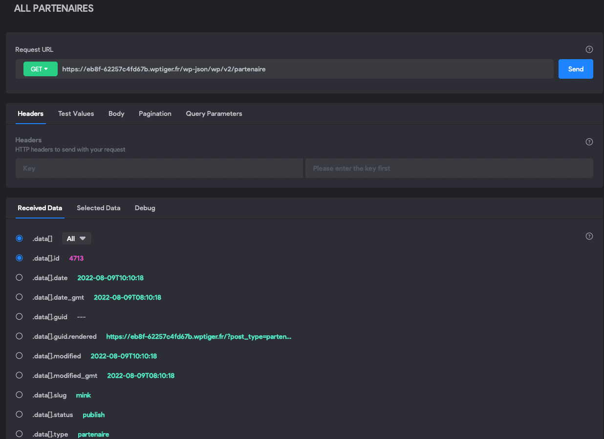Select the .data[].id radio button
This screenshot has width=604, height=439.
click(x=20, y=258)
